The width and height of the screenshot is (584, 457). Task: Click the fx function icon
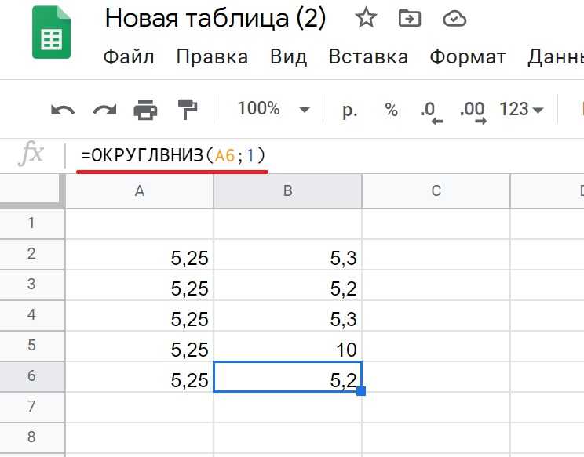pyautogui.click(x=31, y=153)
